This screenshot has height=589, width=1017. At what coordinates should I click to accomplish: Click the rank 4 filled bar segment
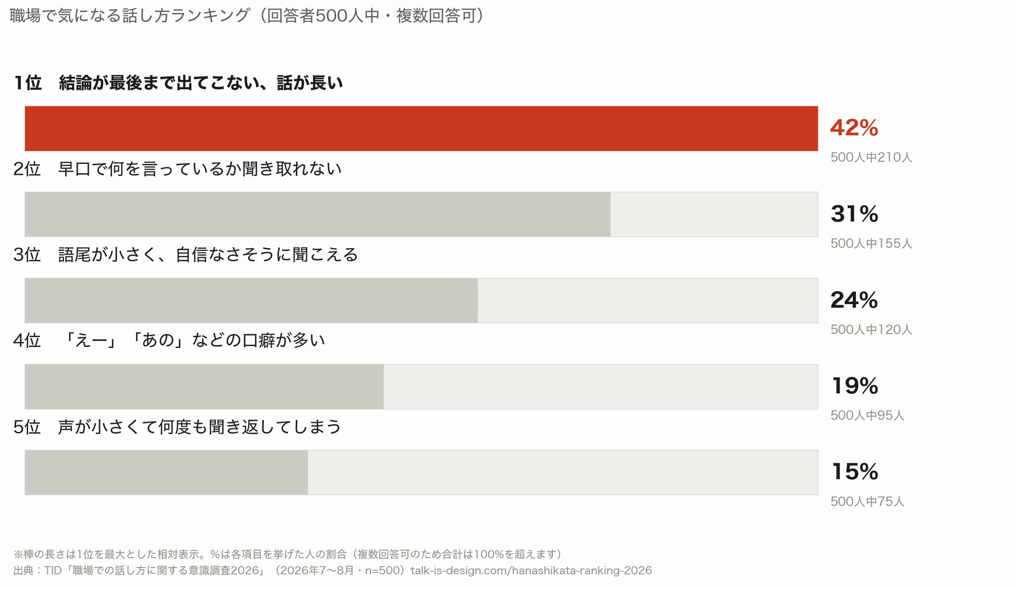tap(204, 387)
